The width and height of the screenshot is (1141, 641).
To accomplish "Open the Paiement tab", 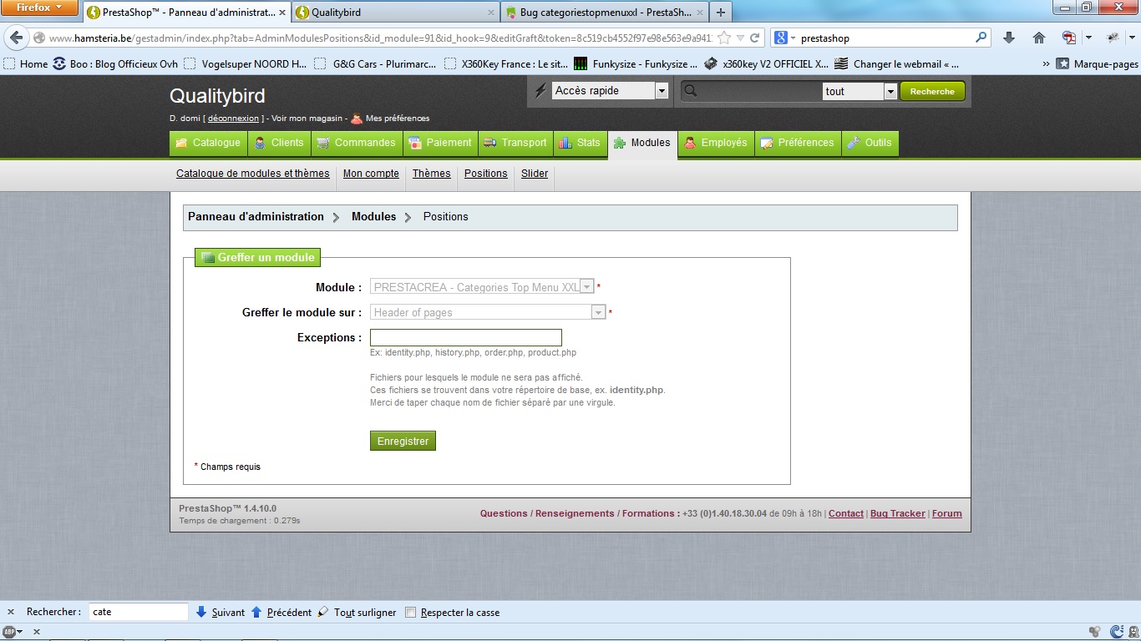I will pyautogui.click(x=440, y=143).
